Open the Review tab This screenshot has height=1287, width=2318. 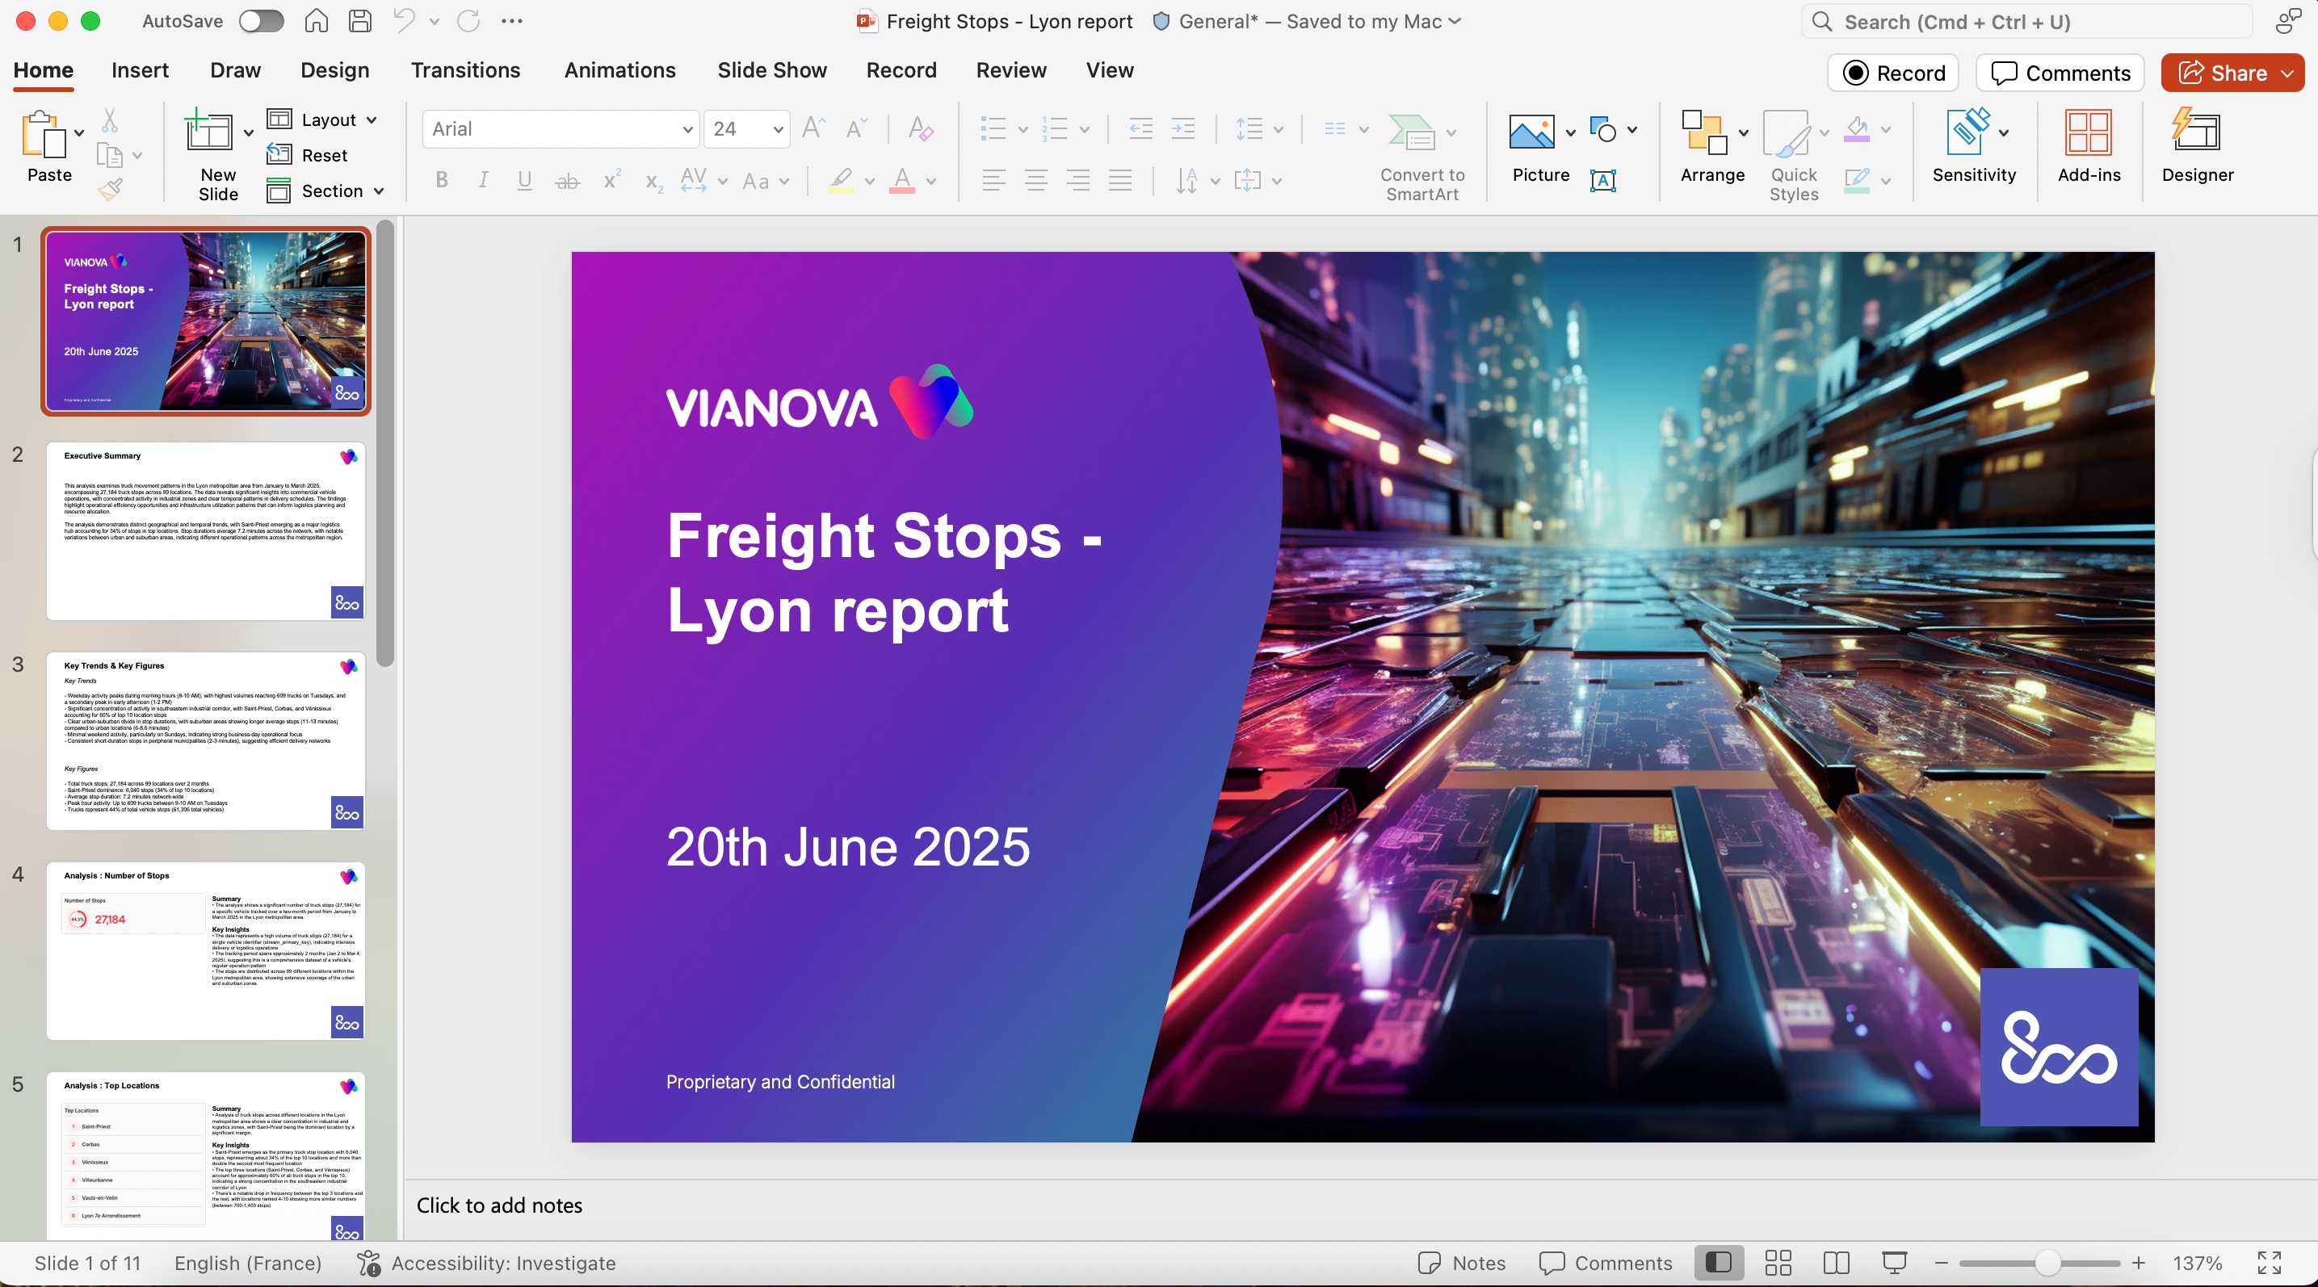point(1010,70)
